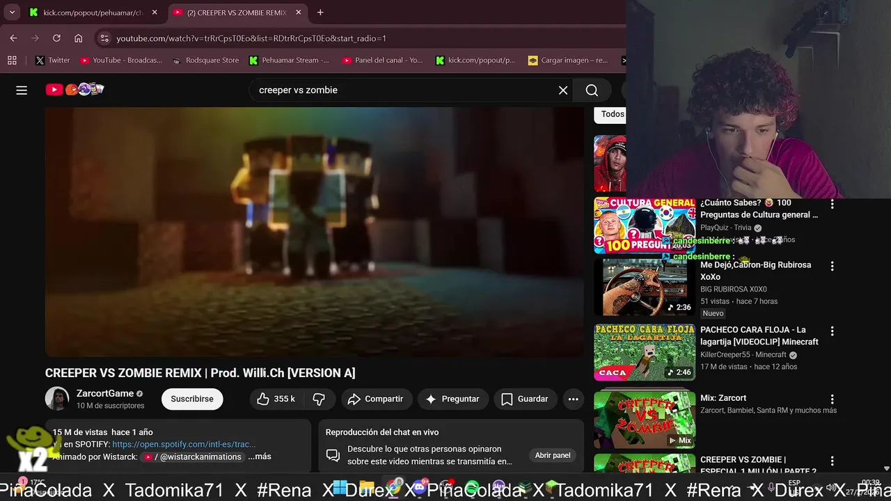Viewport: 891px width, 501px height.
Task: Open the Twitter bookmark
Action: pyautogui.click(x=53, y=61)
